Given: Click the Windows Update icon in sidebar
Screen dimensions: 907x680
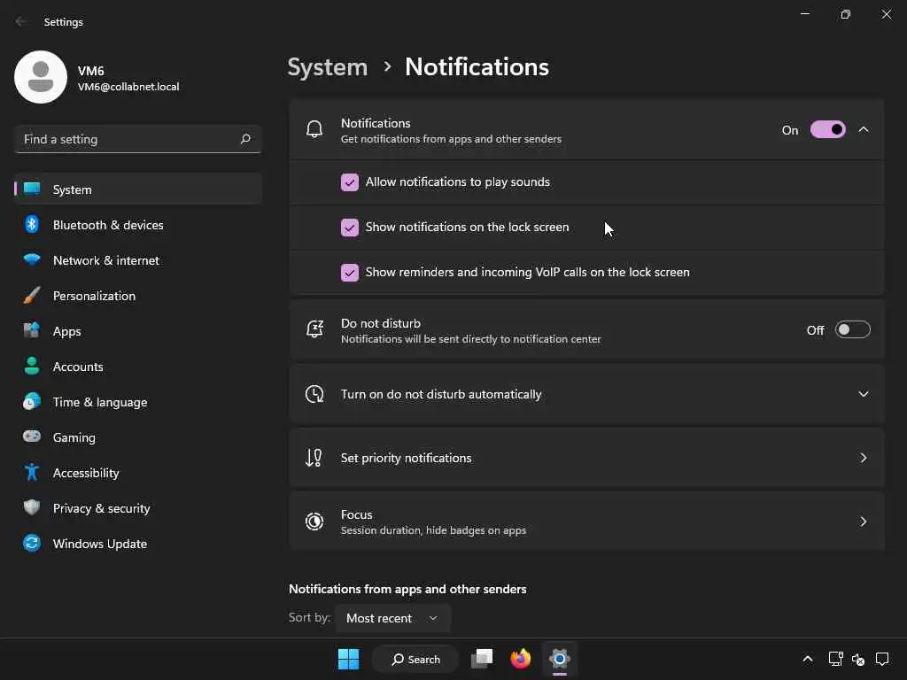Looking at the screenshot, I should tap(32, 544).
